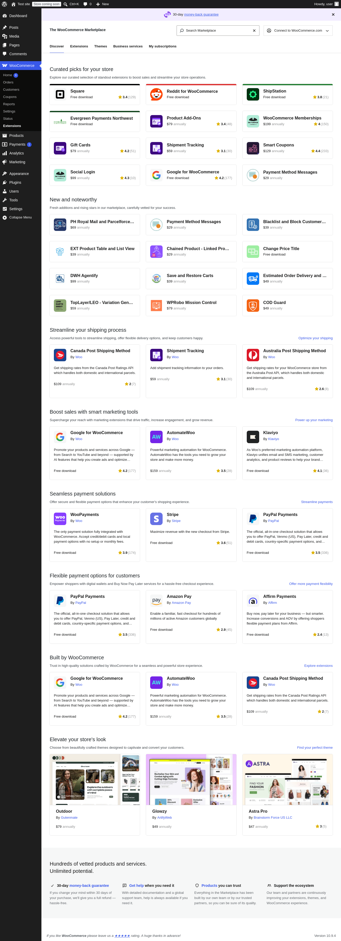Open the My subscriptions tab
The width and height of the screenshot is (341, 941).
(162, 46)
